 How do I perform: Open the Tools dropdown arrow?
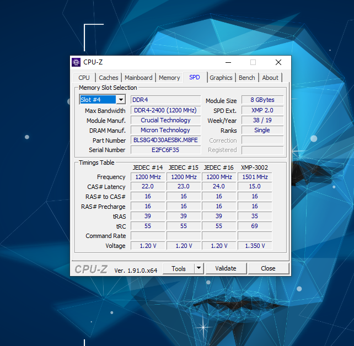click(199, 268)
